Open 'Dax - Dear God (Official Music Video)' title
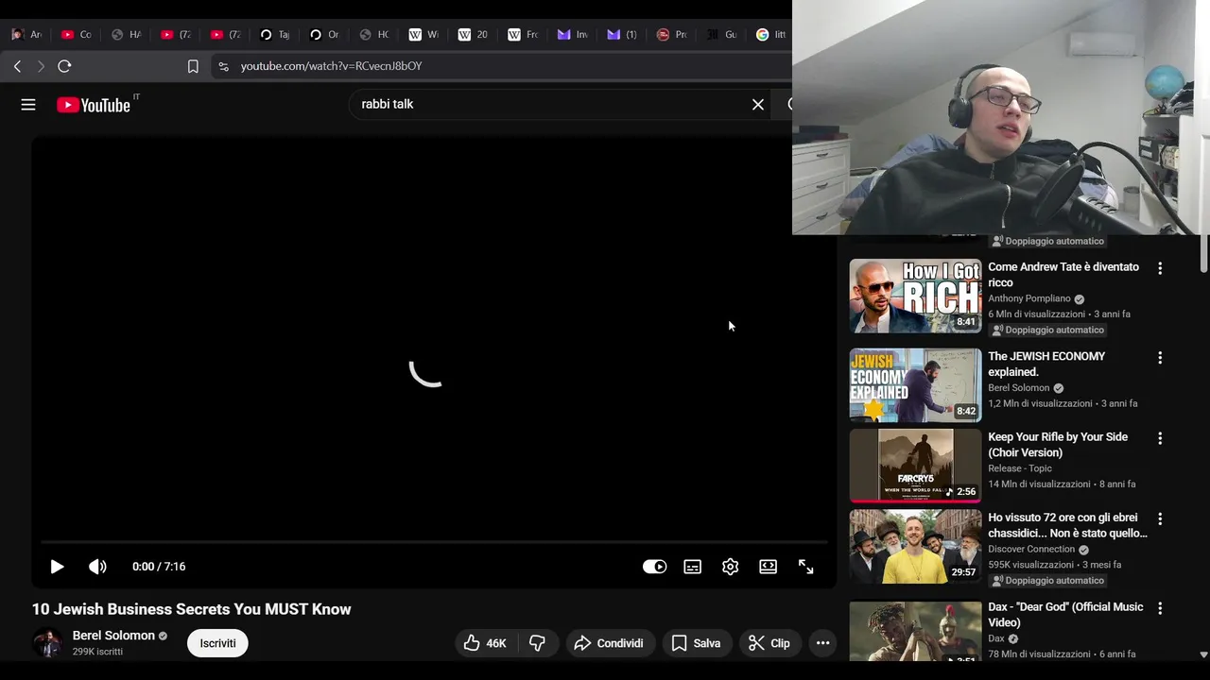This screenshot has width=1210, height=680. [1065, 615]
